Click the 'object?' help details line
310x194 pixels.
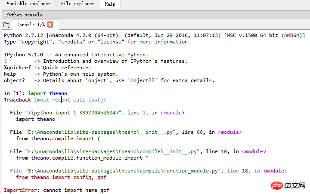tap(109, 80)
